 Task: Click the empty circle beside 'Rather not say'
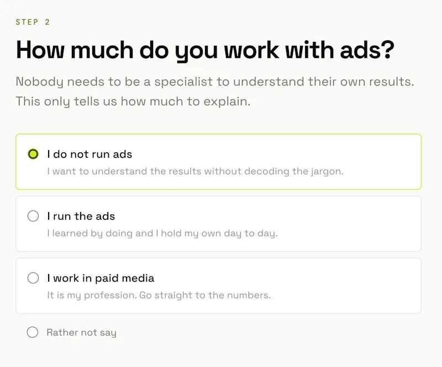tap(33, 332)
